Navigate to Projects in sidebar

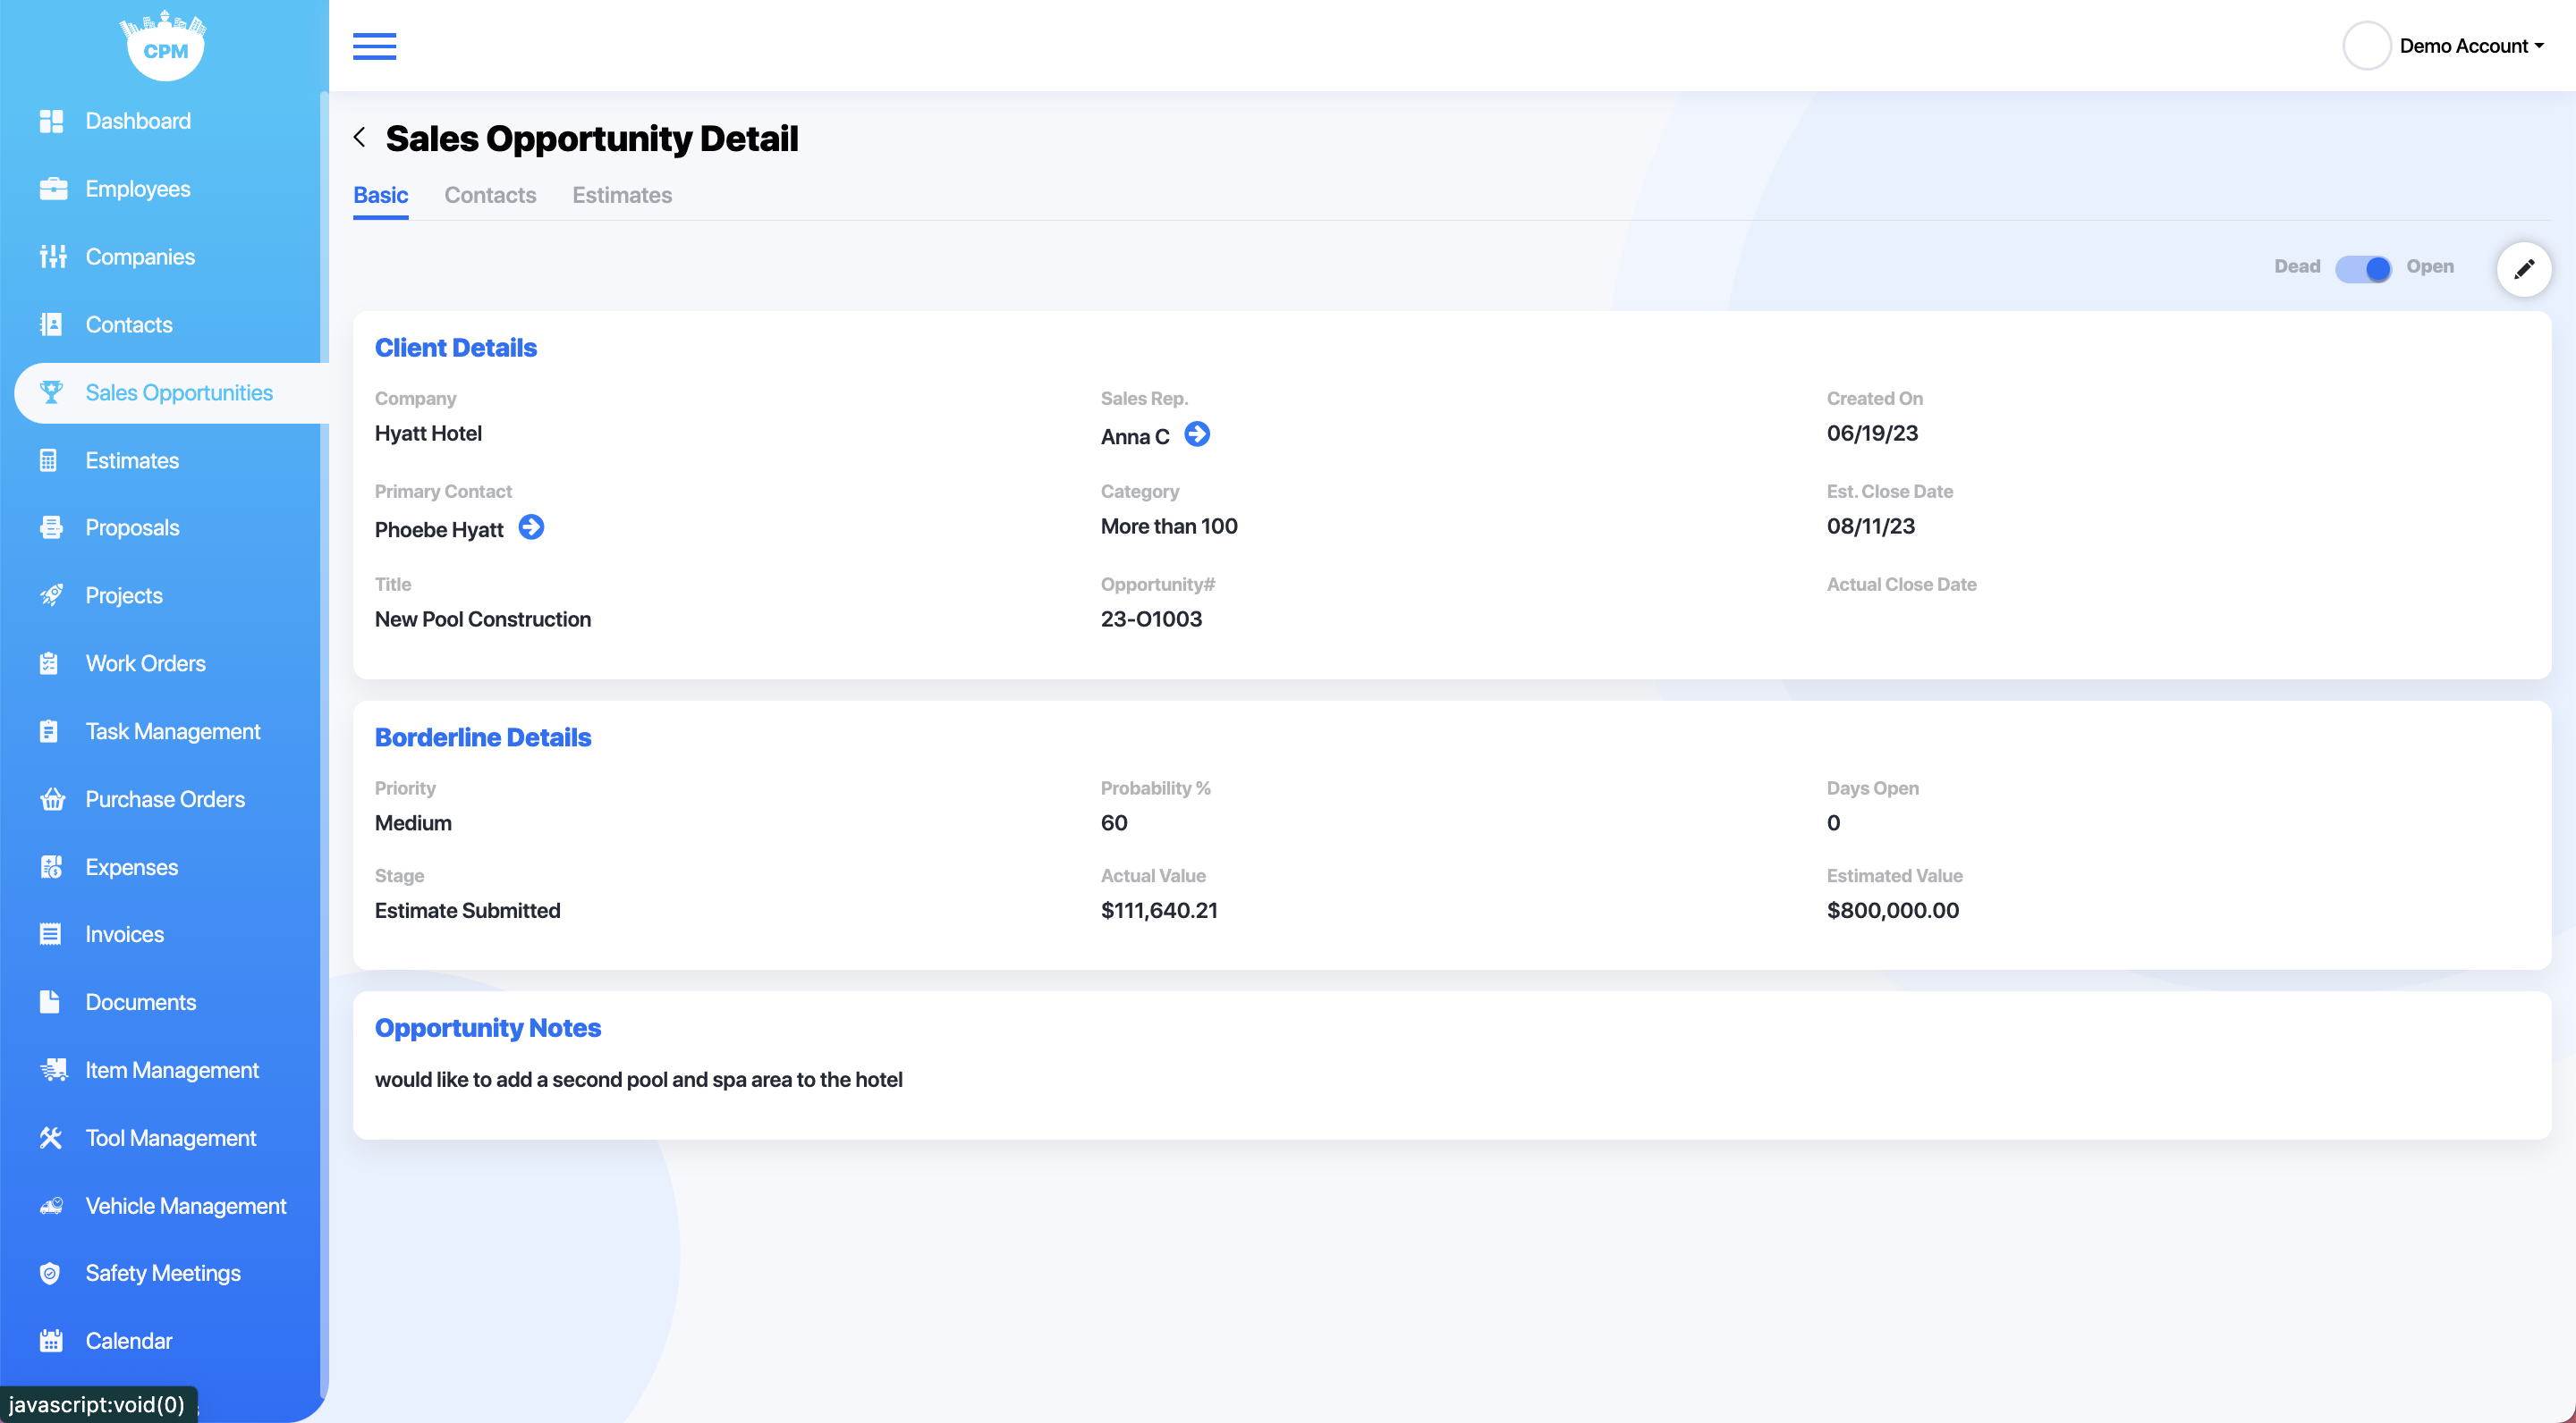pyautogui.click(x=124, y=595)
